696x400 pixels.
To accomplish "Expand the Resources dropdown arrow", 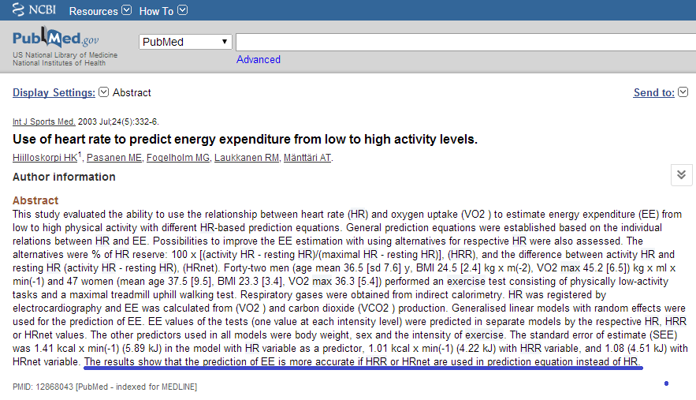I will coord(126,9).
